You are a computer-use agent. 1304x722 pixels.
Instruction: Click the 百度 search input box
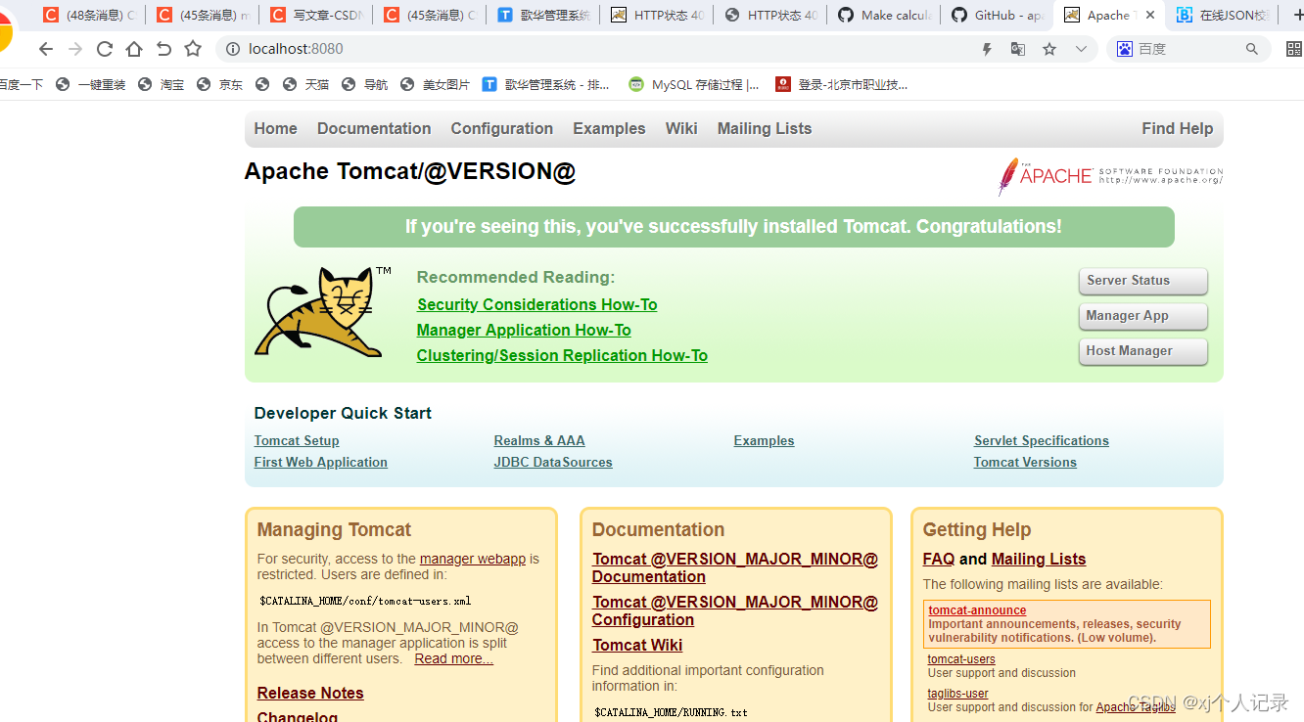[x=1188, y=49]
